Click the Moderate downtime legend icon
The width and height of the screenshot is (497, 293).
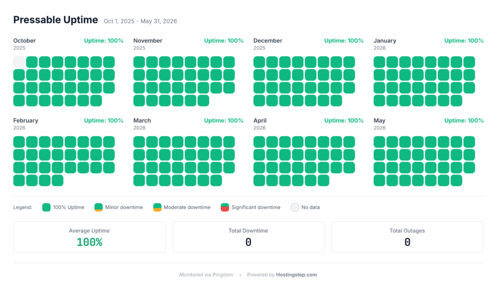[x=157, y=207]
